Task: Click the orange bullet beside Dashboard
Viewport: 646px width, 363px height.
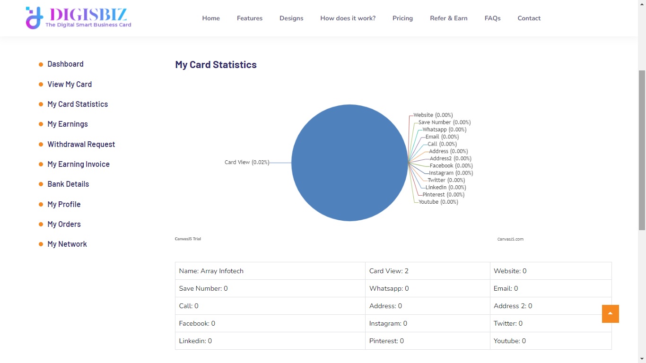Action: point(41,64)
